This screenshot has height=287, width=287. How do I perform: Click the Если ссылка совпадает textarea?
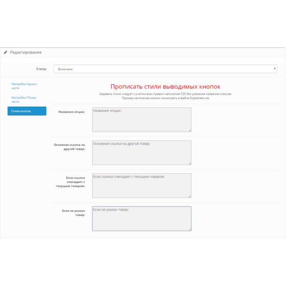141,185
